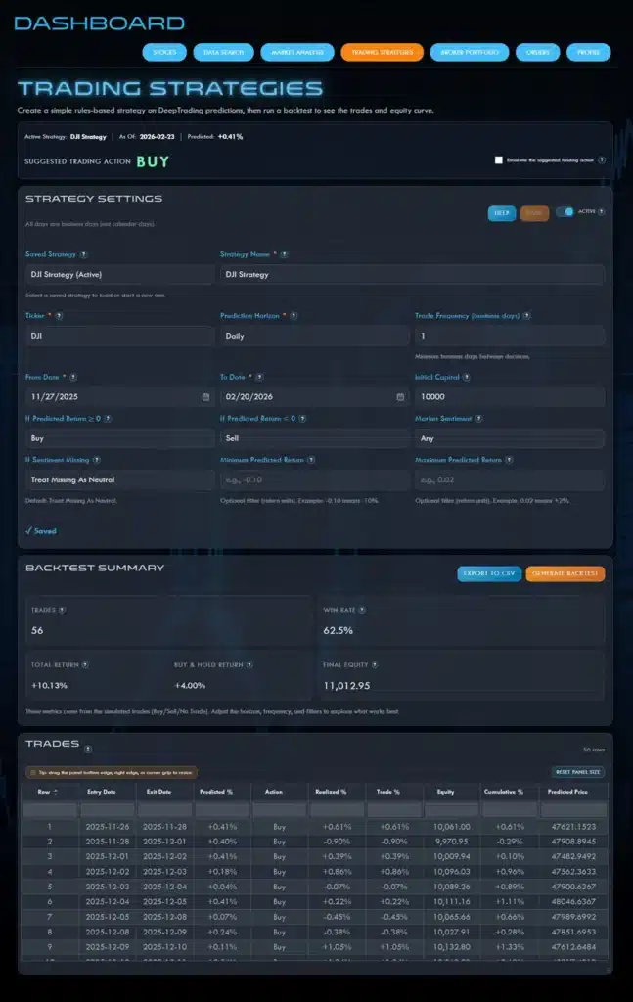Screen dimensions: 633x1002
Task: Go to the Profile tab
Action: 588,53
